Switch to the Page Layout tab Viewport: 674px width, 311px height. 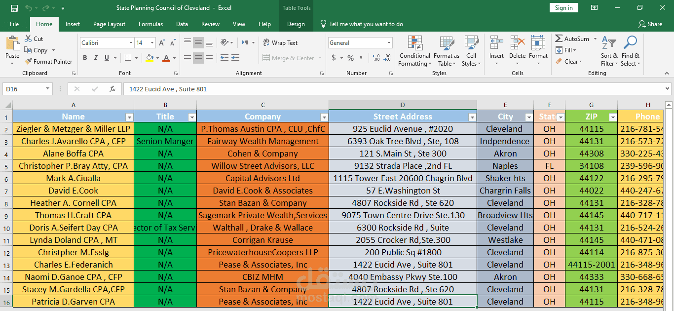point(109,24)
